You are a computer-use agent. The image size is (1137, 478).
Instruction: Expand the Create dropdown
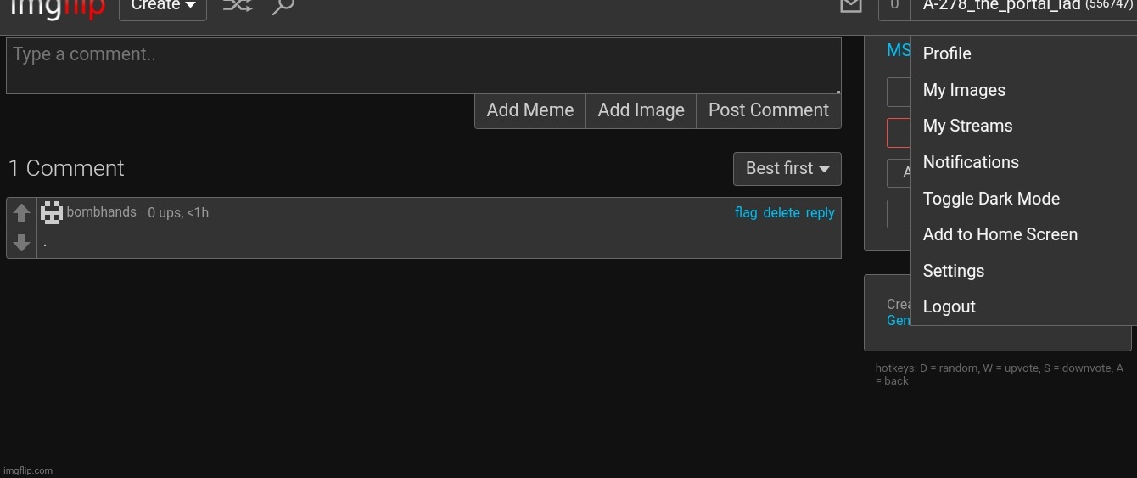[x=163, y=7]
